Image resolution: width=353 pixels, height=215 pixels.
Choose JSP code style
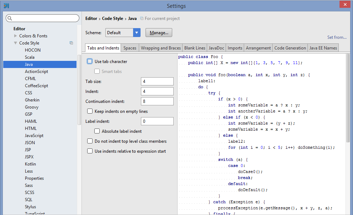click(28, 150)
